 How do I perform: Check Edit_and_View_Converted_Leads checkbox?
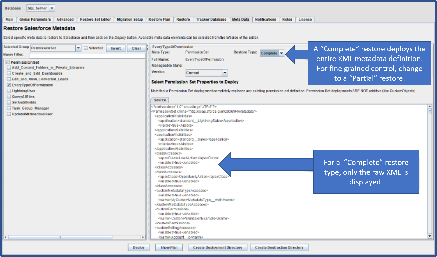click(9, 79)
